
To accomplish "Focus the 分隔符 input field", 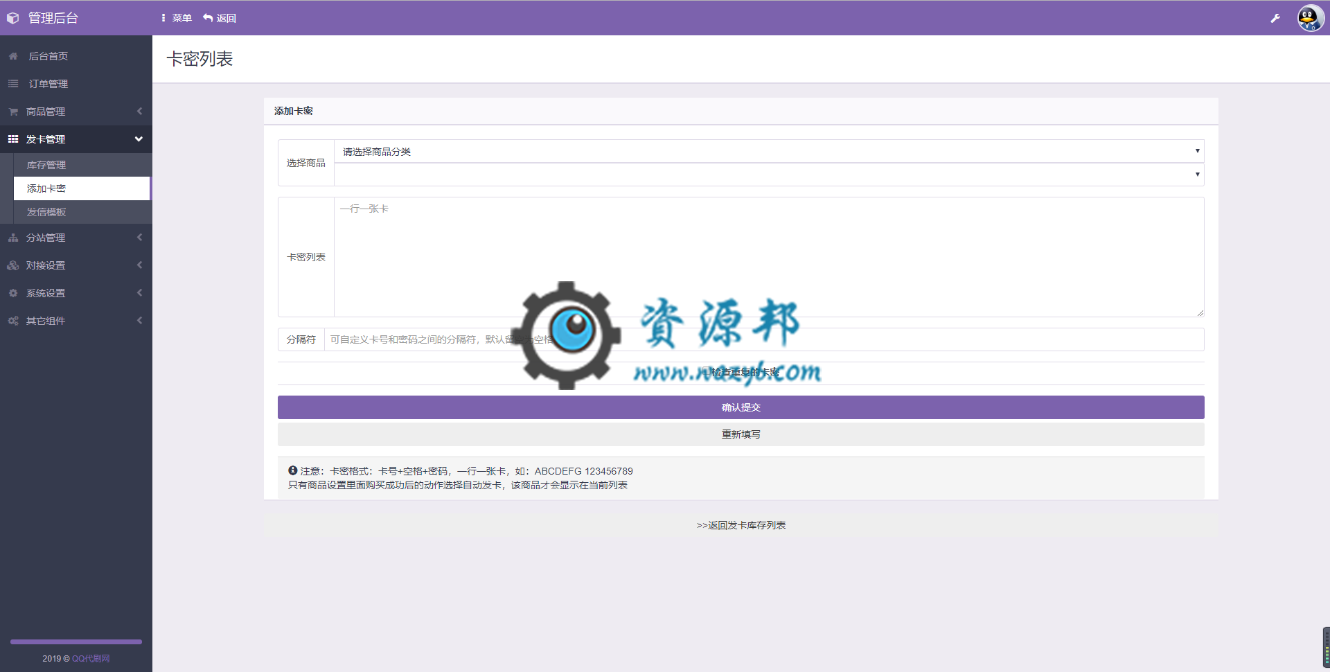I will [764, 339].
